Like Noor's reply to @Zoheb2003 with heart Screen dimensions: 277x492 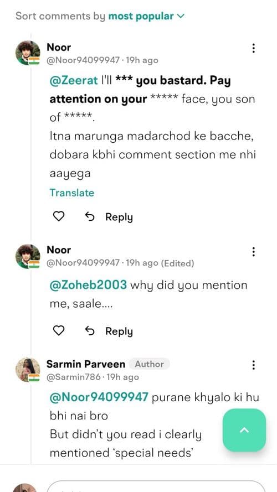tap(58, 330)
